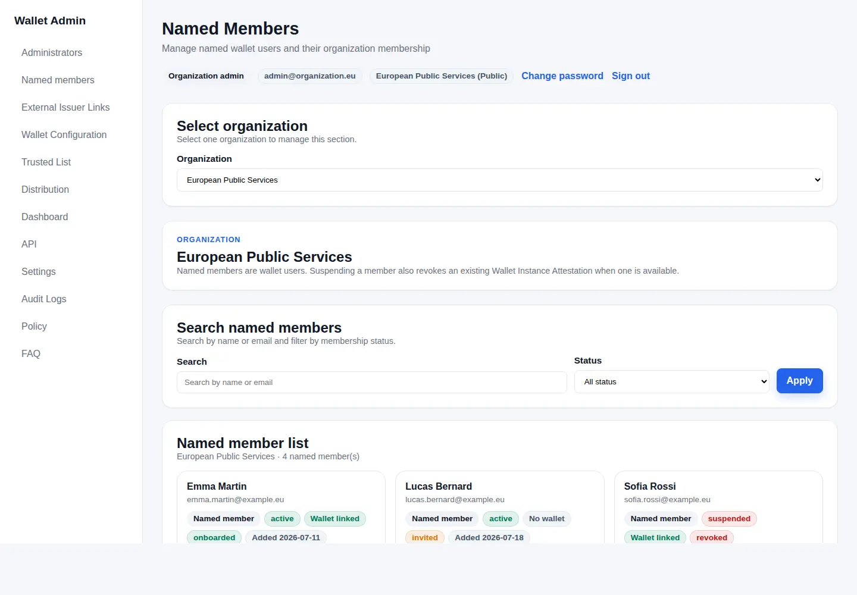Open Wallet Configuration section

(x=64, y=134)
